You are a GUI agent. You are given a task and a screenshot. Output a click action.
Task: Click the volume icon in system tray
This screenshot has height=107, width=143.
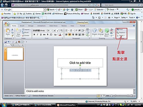tap(132, 105)
